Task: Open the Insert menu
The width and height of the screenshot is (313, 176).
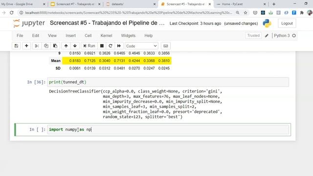Action: coord(70,36)
